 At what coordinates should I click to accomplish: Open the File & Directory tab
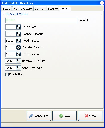23,9
